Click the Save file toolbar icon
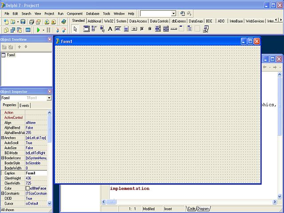The image size is (284, 213). [x=22, y=21]
